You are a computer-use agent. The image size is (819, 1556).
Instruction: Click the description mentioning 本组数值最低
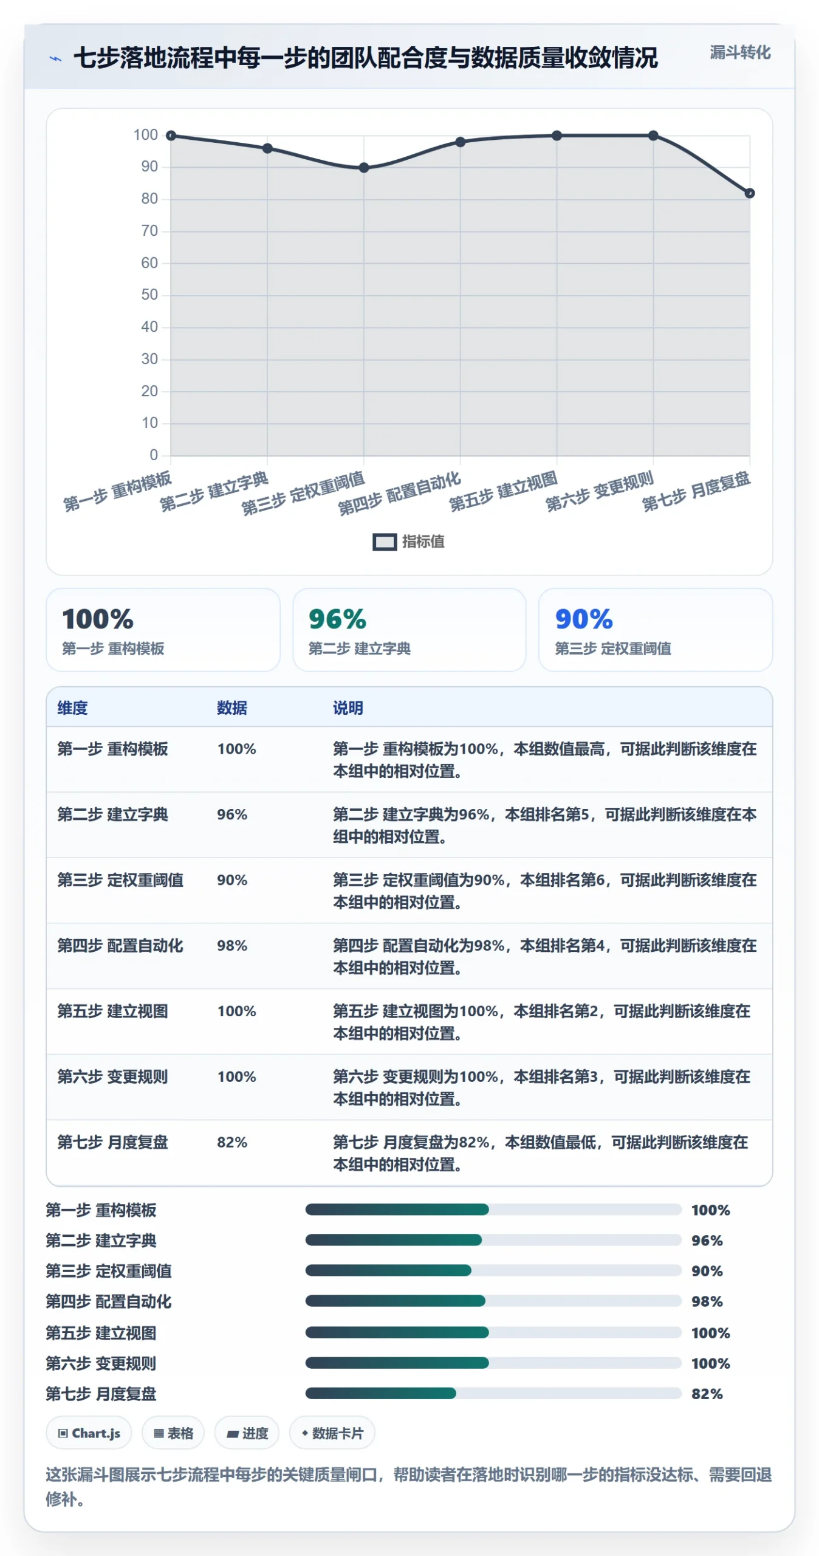(540, 1154)
